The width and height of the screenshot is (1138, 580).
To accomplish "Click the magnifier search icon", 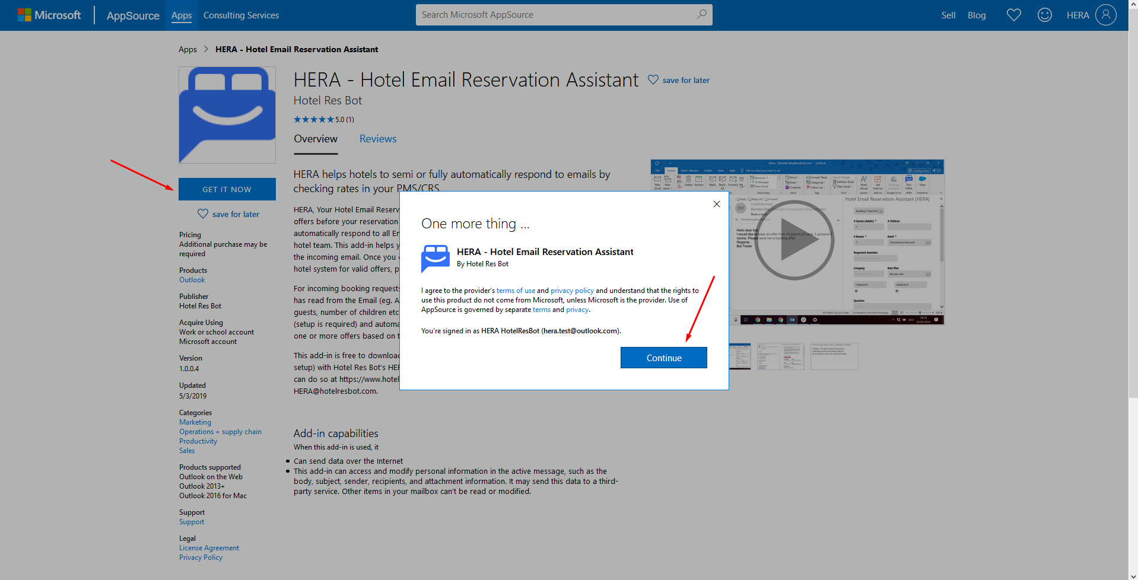I will [x=701, y=14].
